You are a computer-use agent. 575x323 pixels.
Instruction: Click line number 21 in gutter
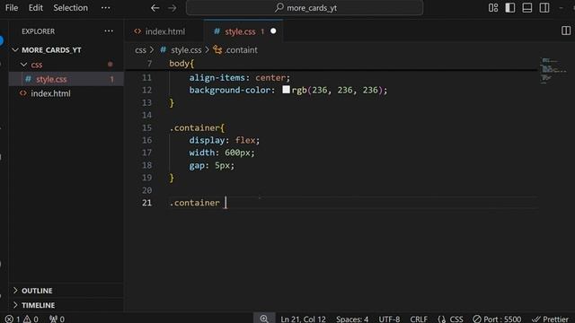click(146, 203)
